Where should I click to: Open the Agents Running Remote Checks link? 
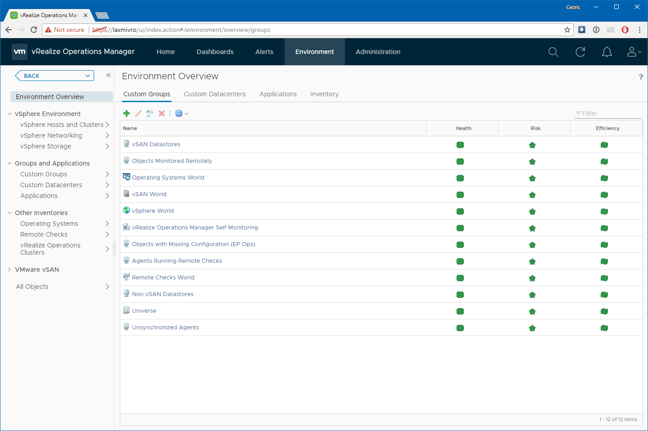(177, 261)
